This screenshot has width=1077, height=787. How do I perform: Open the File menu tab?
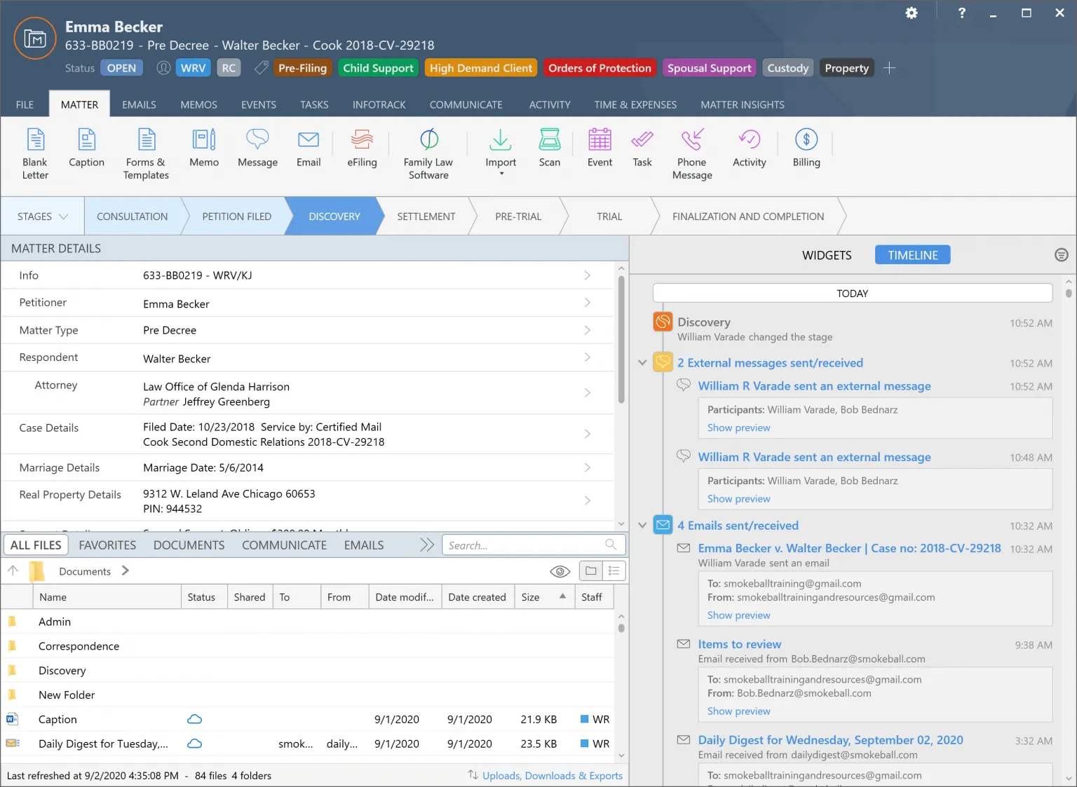point(25,104)
